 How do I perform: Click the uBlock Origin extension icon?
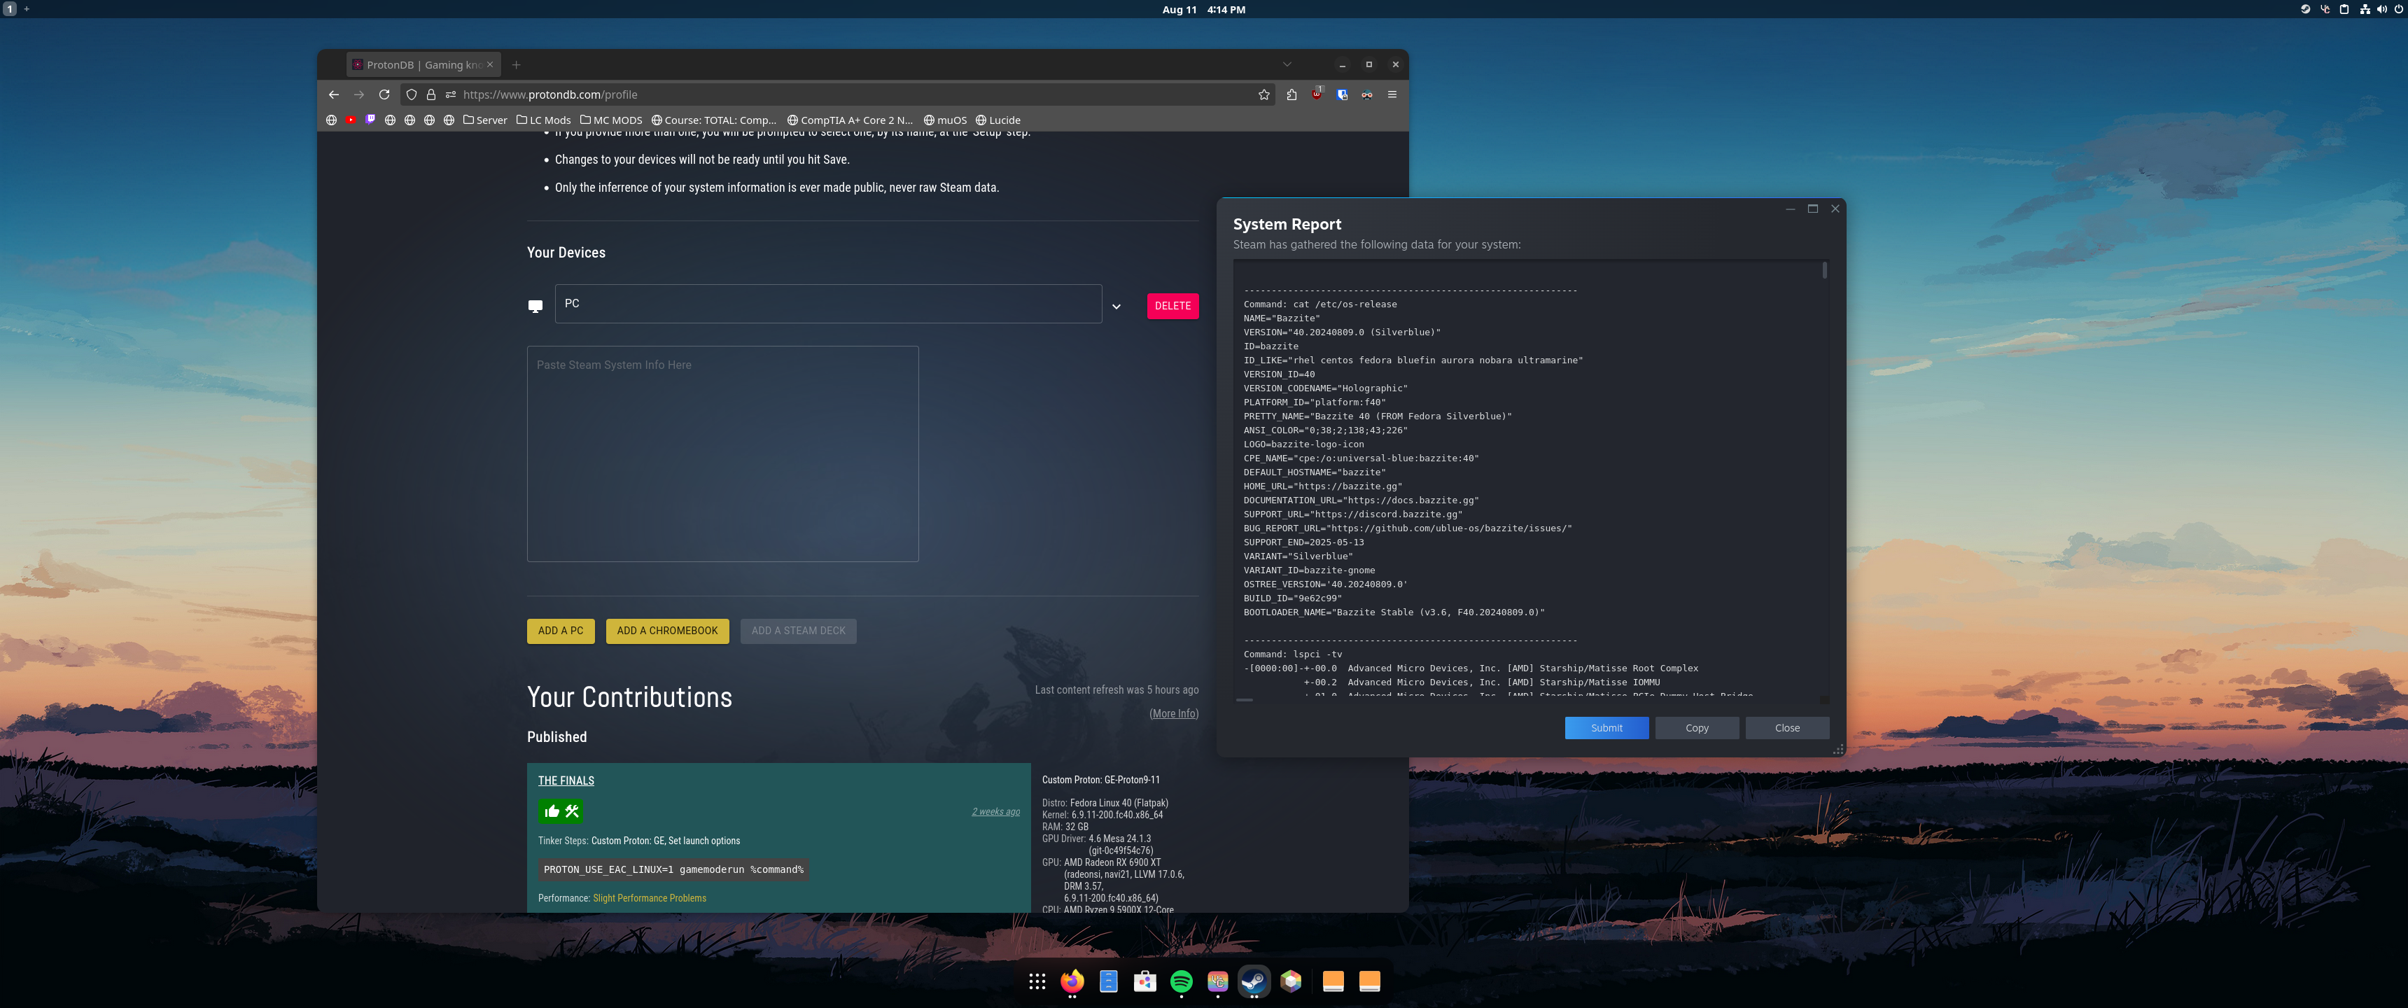1316,94
